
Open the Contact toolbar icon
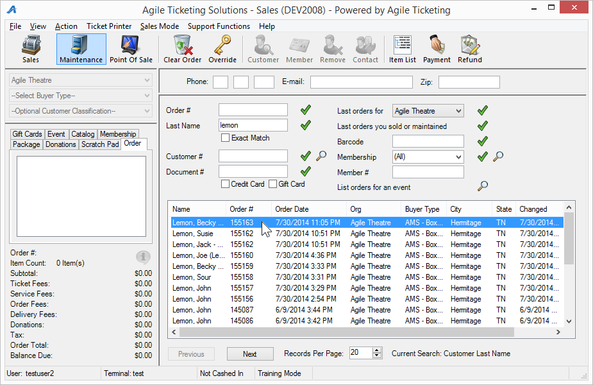365,49
